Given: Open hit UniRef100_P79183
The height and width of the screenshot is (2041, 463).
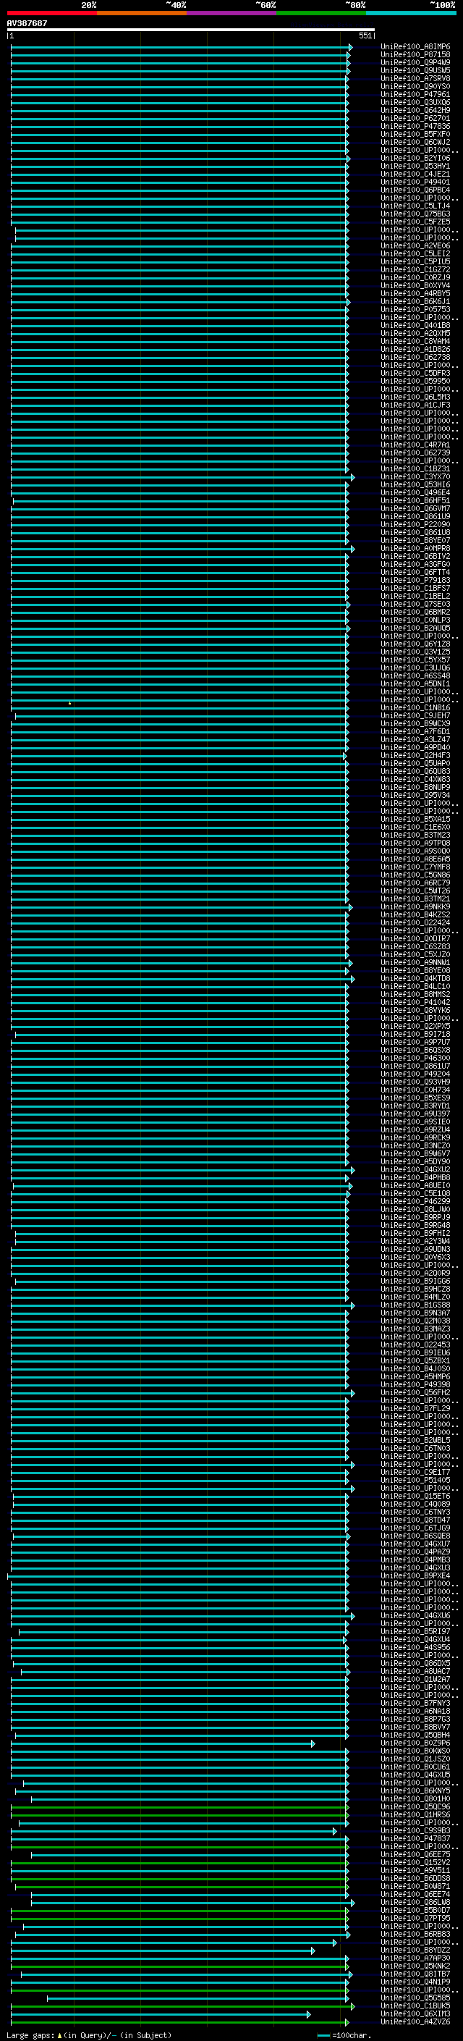Looking at the screenshot, I should pyautogui.click(x=415, y=580).
